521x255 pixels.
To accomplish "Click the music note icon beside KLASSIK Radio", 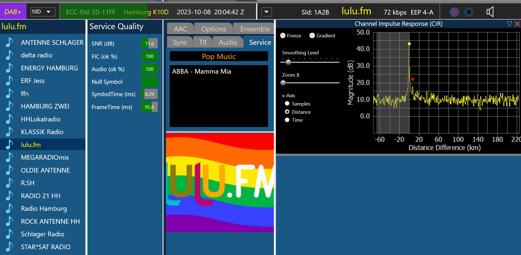I will 9,132.
